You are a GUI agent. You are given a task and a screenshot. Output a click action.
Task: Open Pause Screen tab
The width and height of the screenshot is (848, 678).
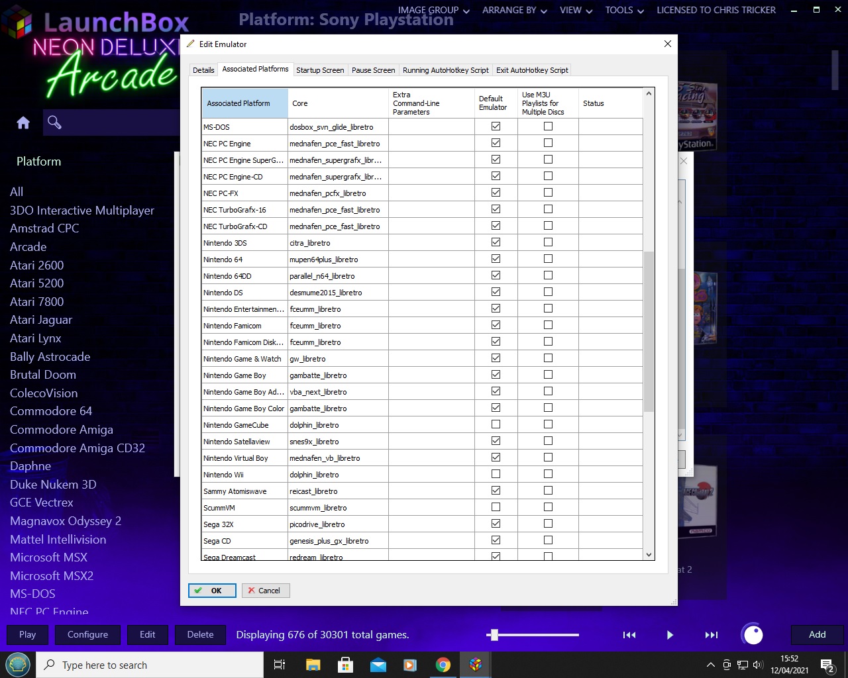[x=373, y=70]
